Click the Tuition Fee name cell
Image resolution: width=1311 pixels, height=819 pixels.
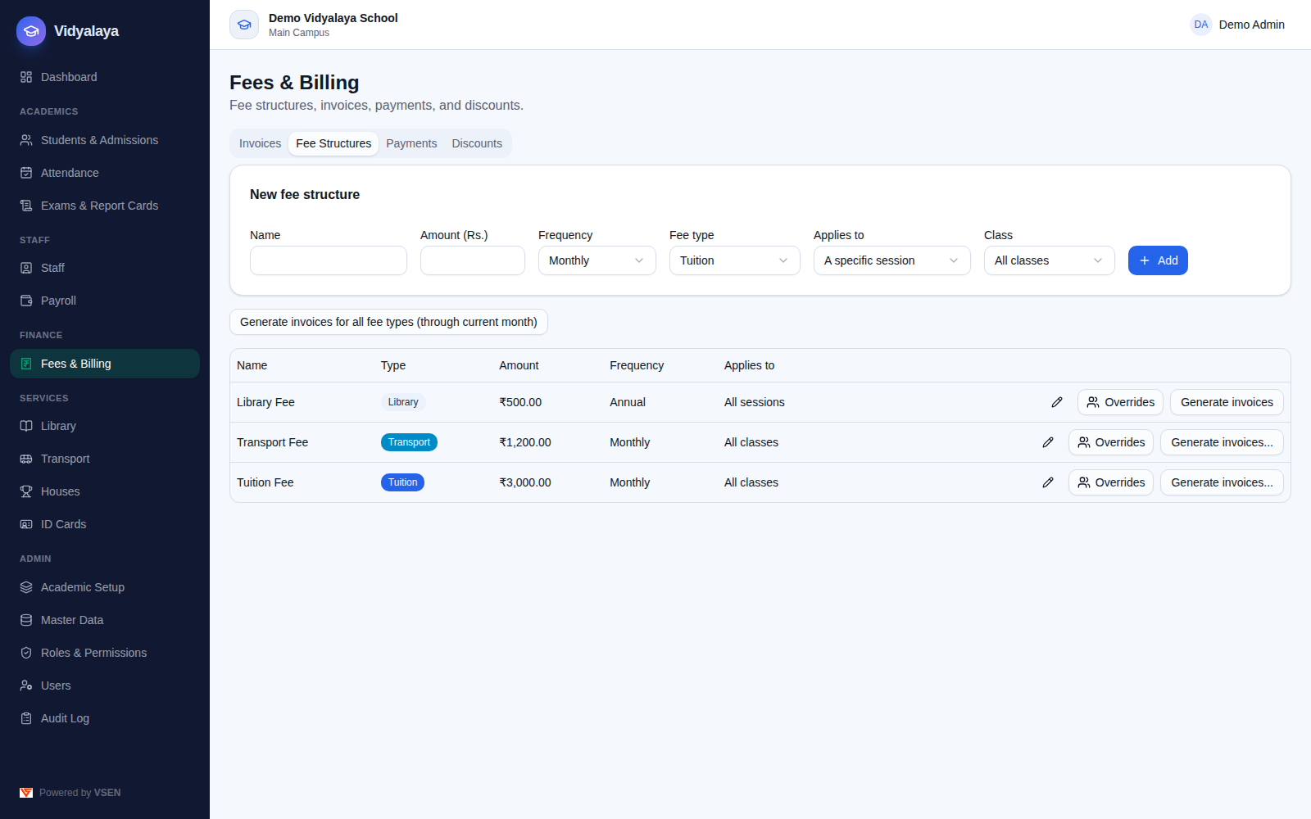pos(265,482)
